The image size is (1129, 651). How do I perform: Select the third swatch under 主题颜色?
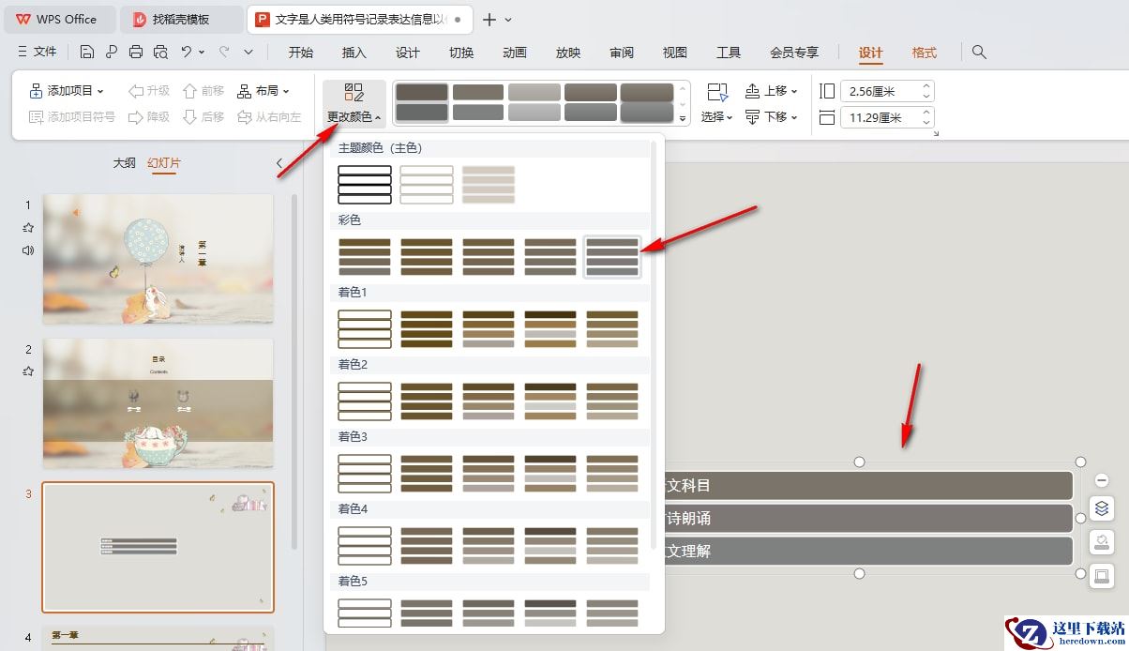tap(489, 184)
